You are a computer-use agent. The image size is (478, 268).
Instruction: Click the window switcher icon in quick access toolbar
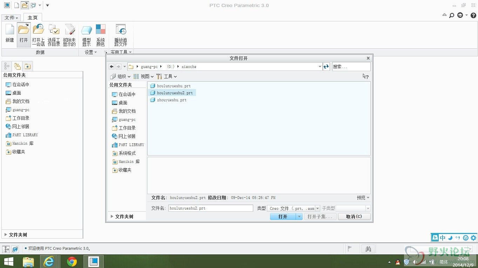point(33,5)
